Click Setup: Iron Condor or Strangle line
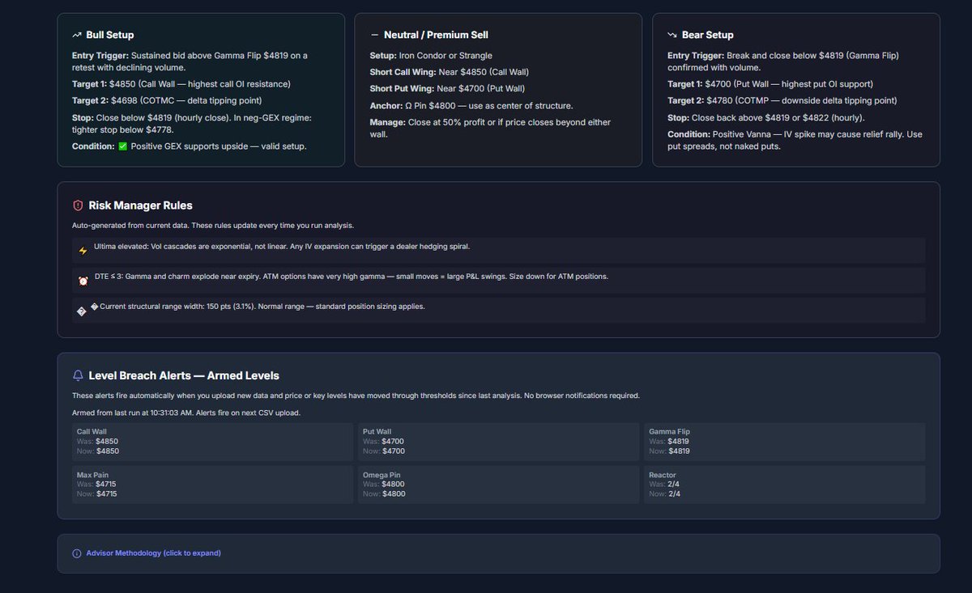972x593 pixels. click(429, 55)
